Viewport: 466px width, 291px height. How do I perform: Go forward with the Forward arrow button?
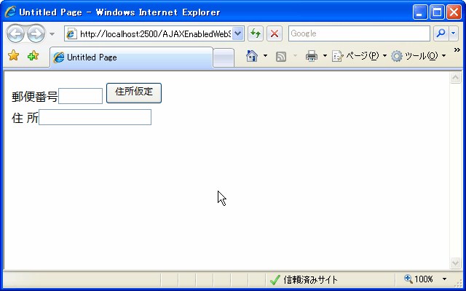36,34
